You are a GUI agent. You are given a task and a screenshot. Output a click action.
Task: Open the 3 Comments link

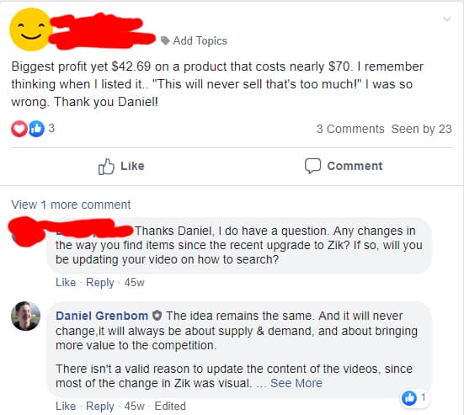coord(350,129)
